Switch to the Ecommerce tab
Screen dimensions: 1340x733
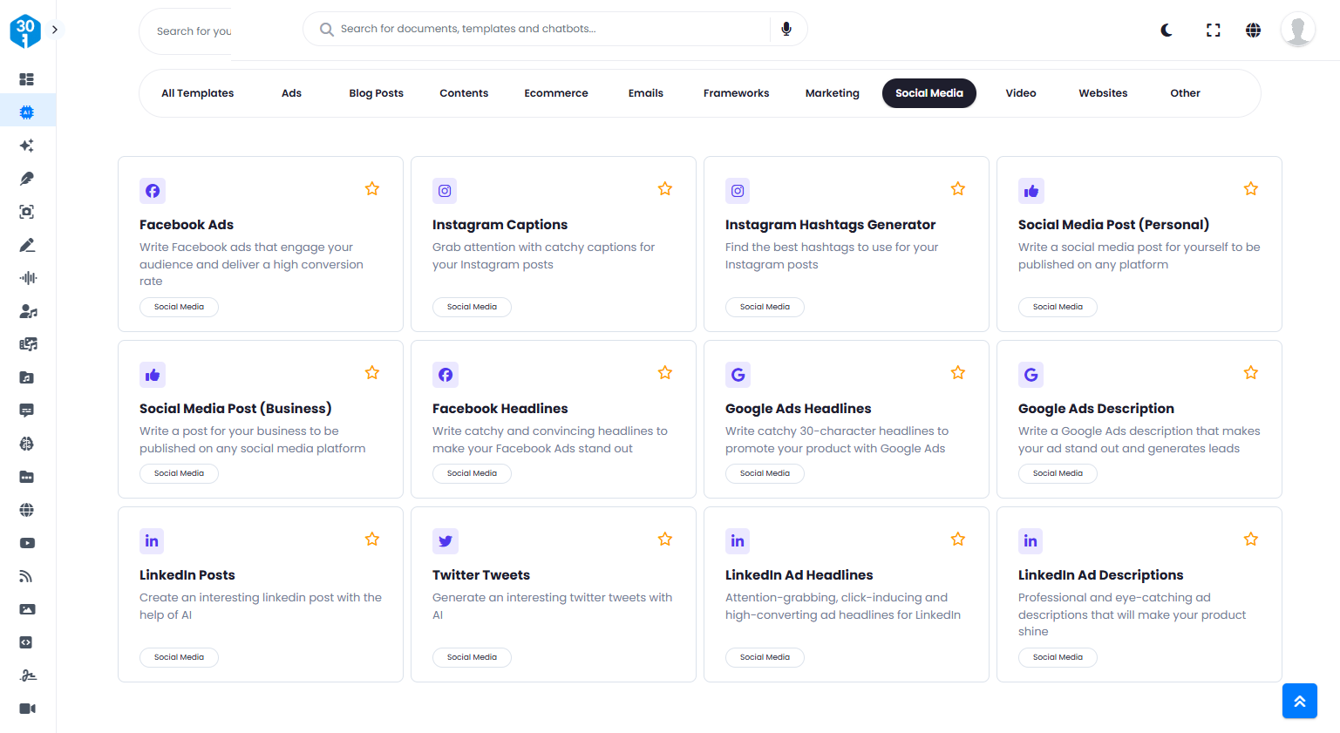point(556,93)
